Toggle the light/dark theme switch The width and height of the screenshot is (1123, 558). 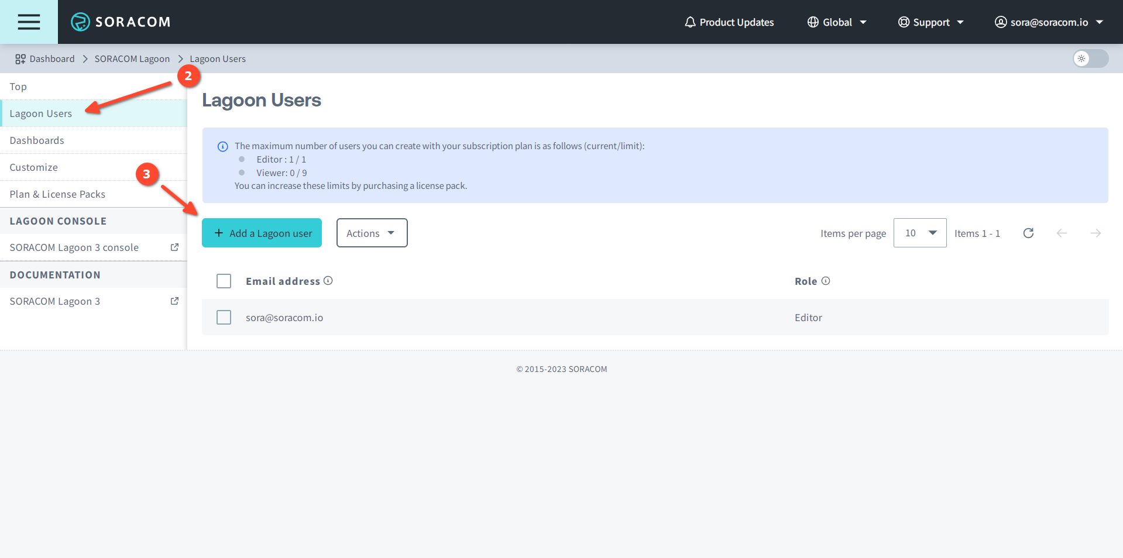(1090, 58)
